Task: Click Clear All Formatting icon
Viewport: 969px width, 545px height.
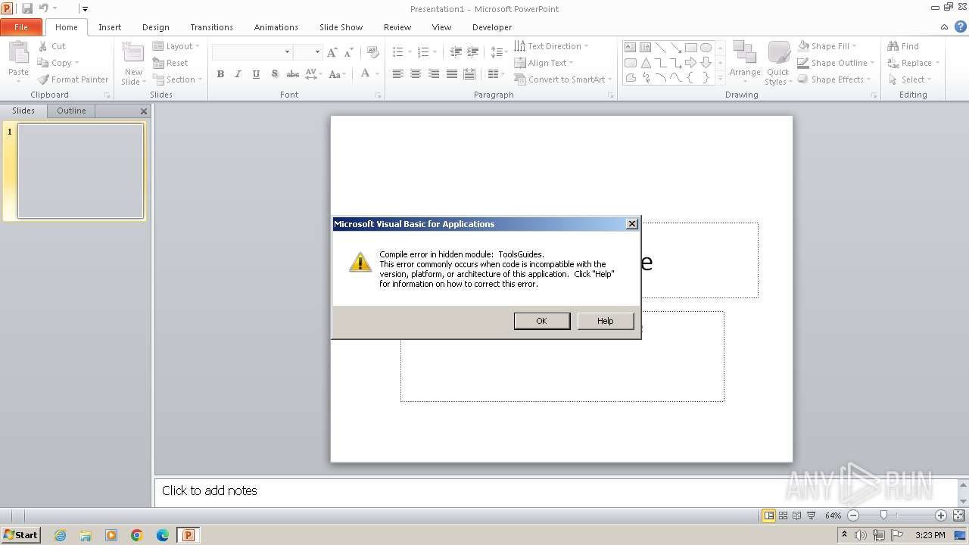Action: (x=372, y=52)
